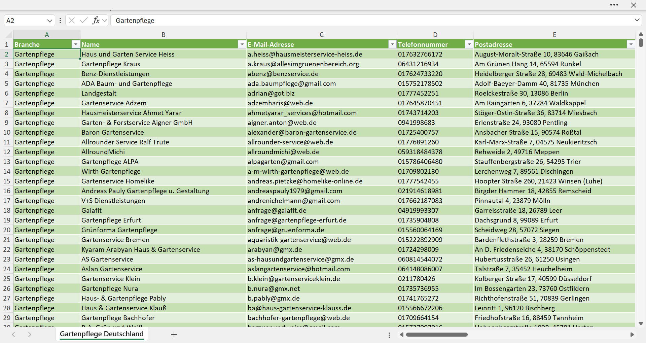
Task: Select row 20 header
Action: (x=6, y=230)
